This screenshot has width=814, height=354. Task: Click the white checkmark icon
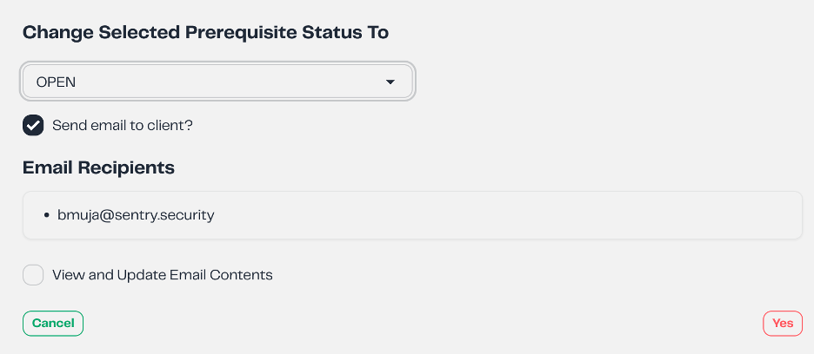click(x=33, y=125)
